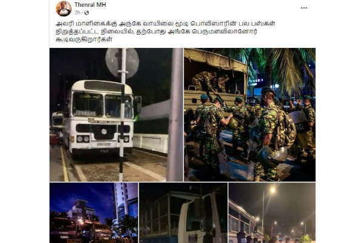Open the blue dusk buildings photo
The width and height of the screenshot is (364, 243).
pyautogui.click(x=94, y=213)
